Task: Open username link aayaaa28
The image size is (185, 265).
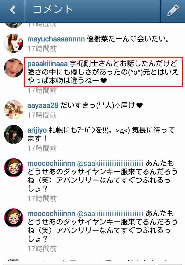Action: pos(43,106)
